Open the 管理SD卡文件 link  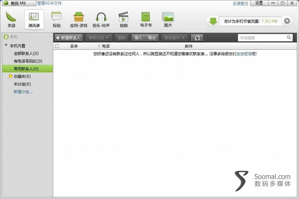point(49,3)
